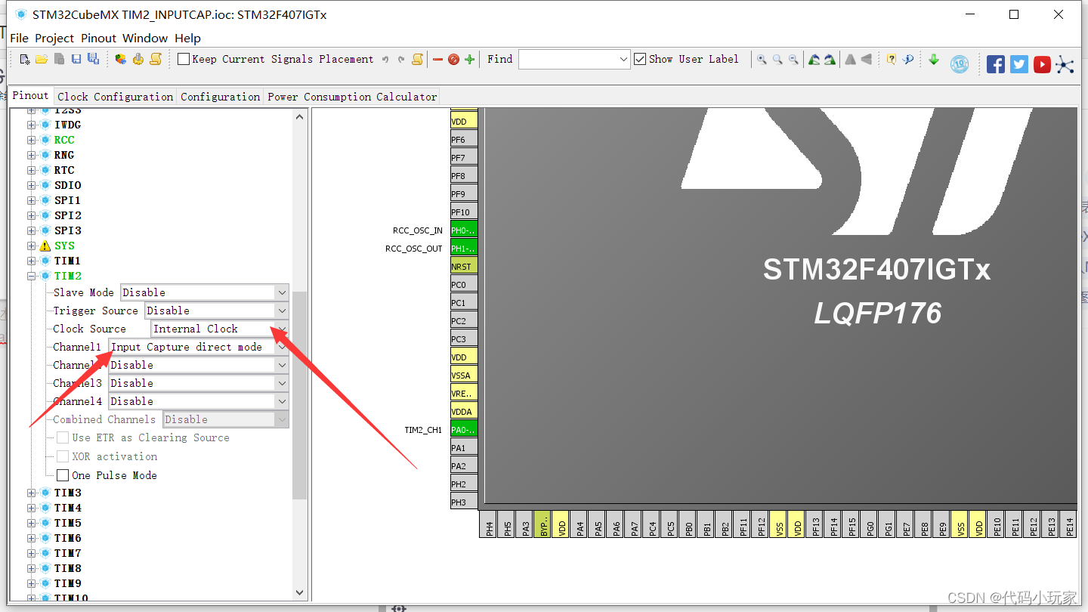Click the NRST pin on the chip
Screen dimensions: 1088x612
tap(464, 267)
